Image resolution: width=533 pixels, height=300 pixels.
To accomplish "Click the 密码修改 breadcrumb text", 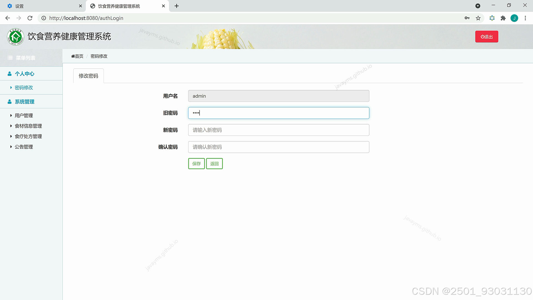I will point(99,56).
